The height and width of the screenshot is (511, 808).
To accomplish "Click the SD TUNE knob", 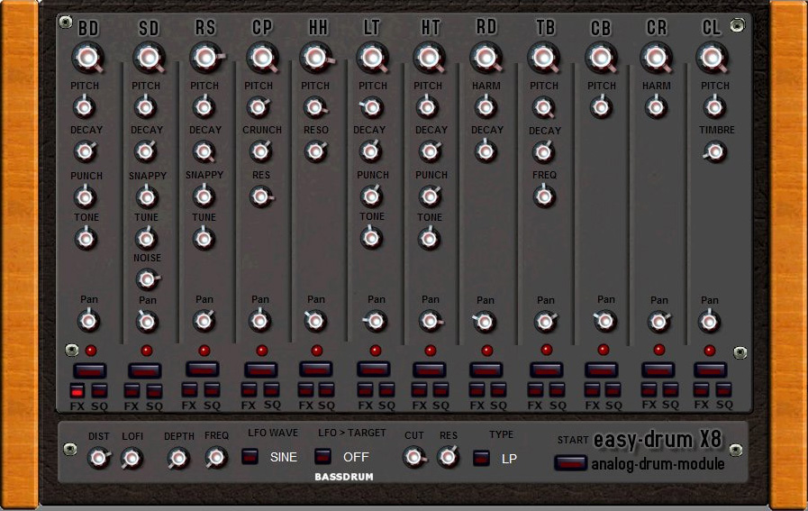I will (x=146, y=239).
